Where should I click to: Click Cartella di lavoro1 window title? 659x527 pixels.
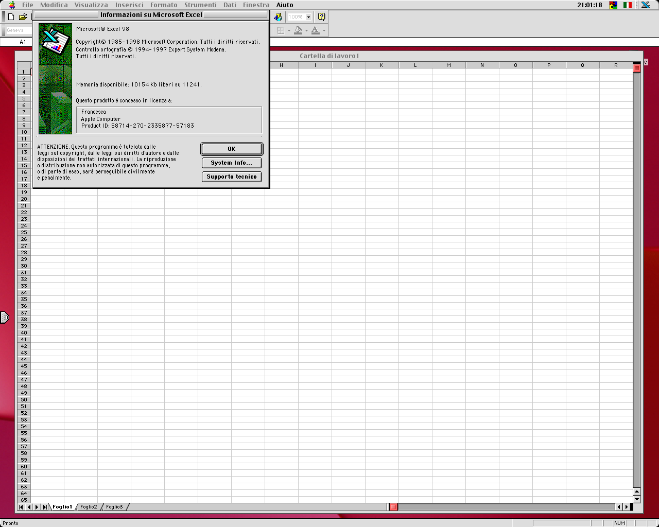329,56
